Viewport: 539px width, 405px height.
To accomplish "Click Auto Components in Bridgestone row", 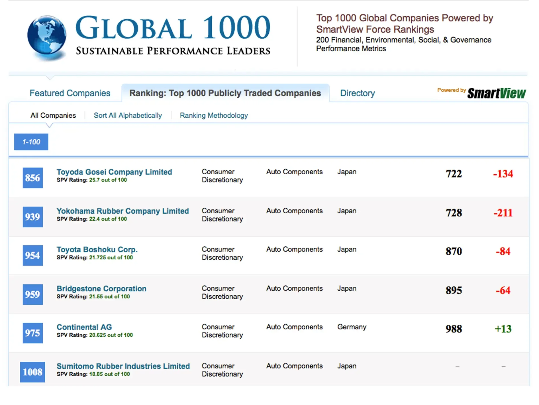I will pyautogui.click(x=294, y=288).
